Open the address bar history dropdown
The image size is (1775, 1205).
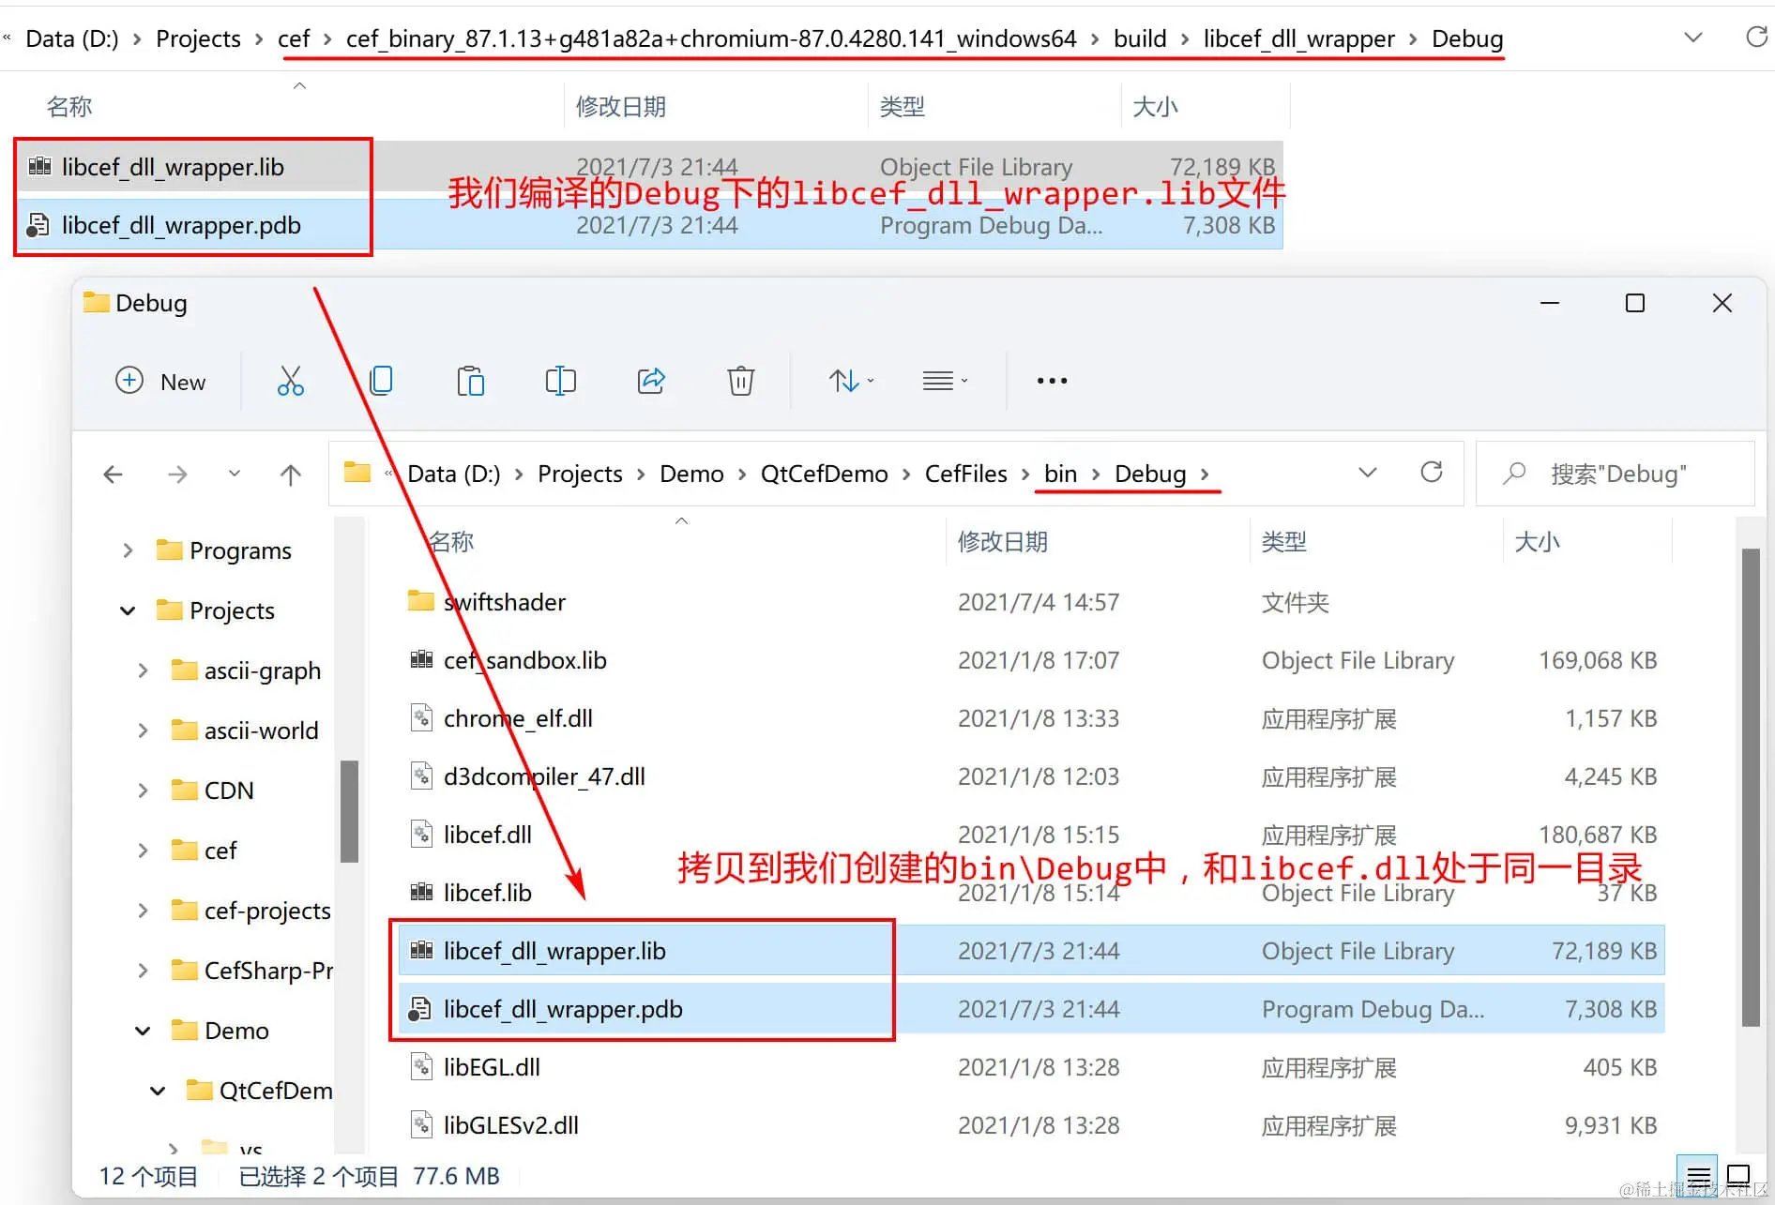point(1367,473)
